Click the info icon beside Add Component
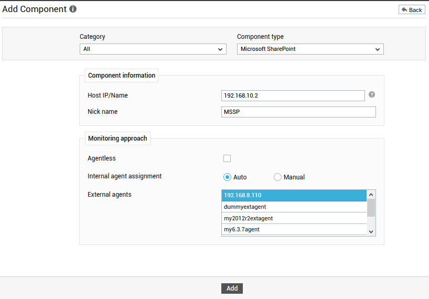This screenshot has height=299, width=429. tap(73, 9)
